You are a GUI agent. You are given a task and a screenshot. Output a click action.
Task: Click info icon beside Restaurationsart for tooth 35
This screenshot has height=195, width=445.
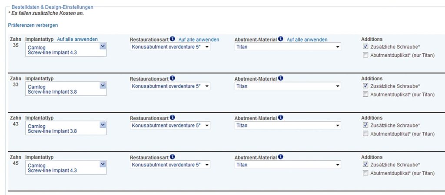pos(173,39)
